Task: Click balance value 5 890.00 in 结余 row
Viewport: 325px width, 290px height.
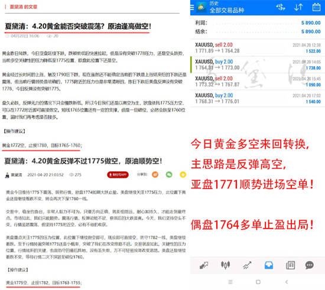Action: point(311,31)
